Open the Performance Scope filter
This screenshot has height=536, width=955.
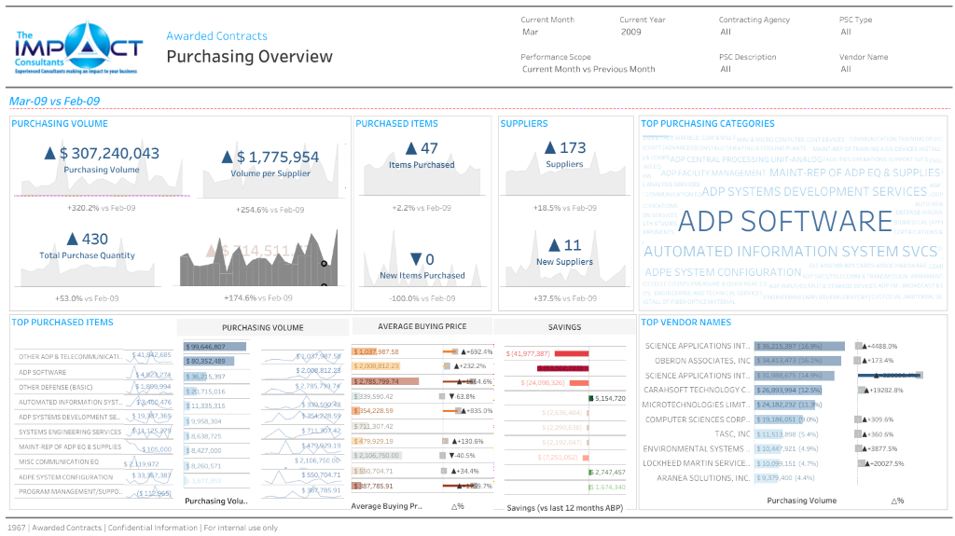[x=588, y=69]
